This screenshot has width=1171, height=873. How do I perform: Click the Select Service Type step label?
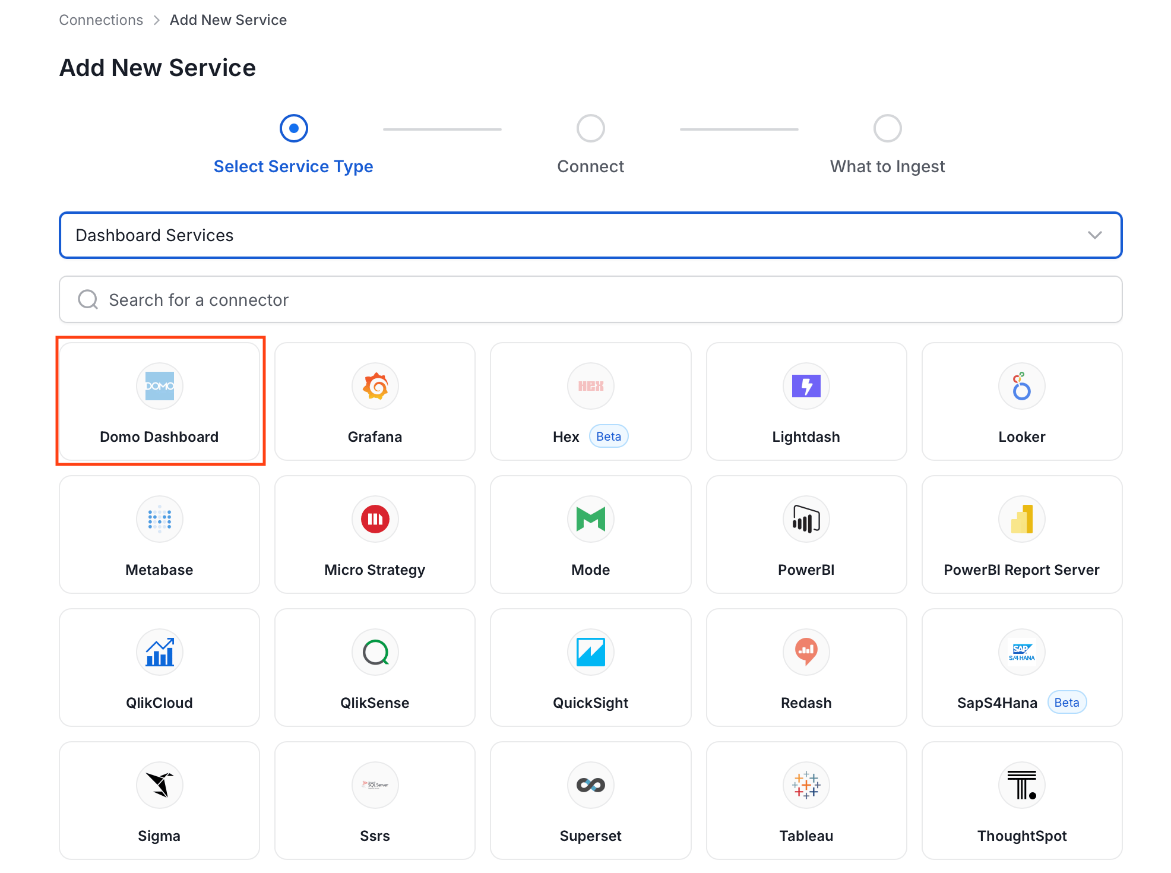(293, 166)
